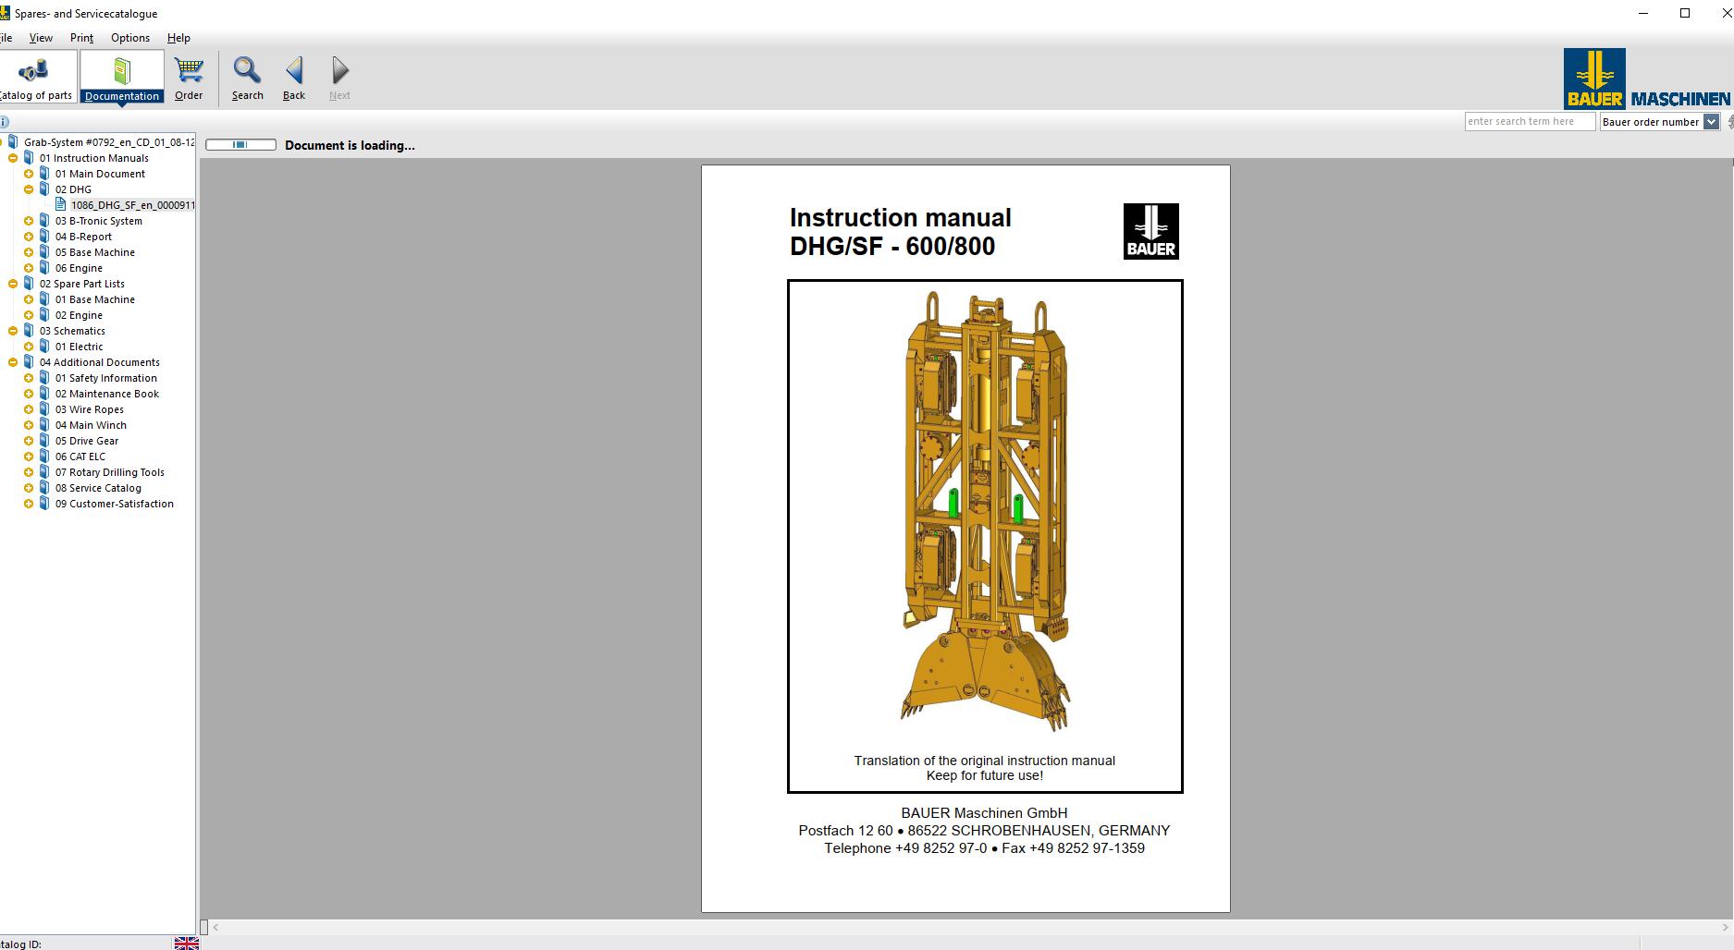Click the grab machine illustration on page
This screenshot has width=1734, height=950.
pyautogui.click(x=984, y=512)
